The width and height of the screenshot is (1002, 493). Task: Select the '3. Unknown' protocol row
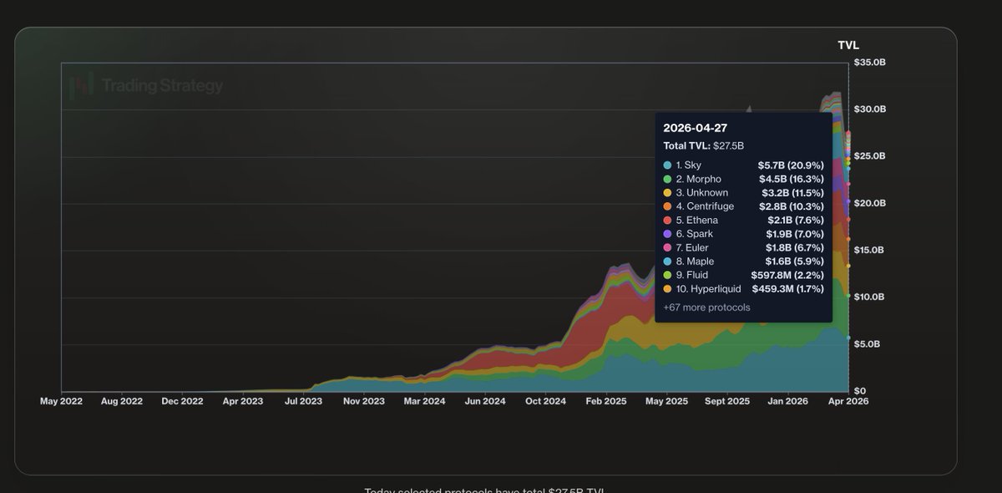click(743, 193)
